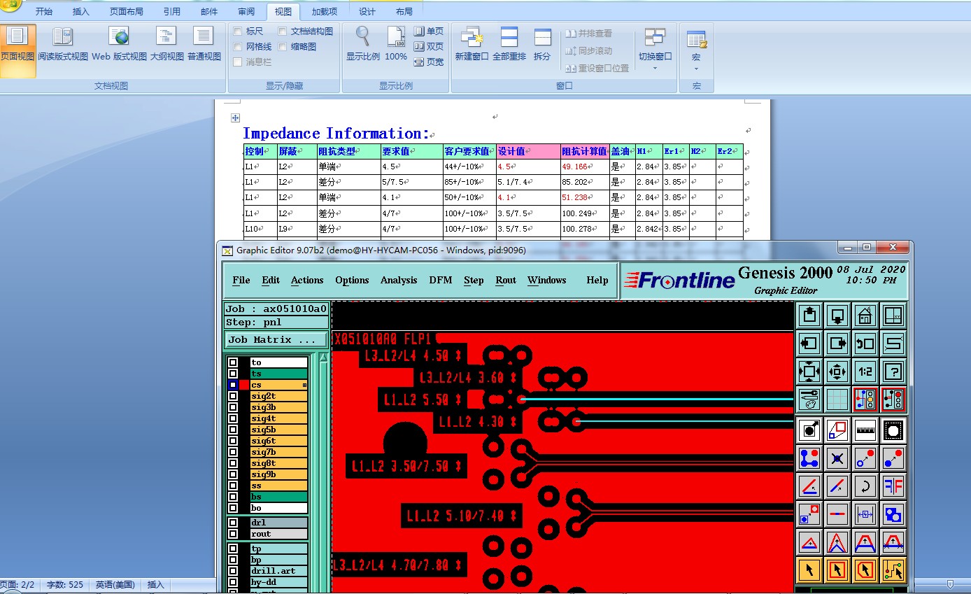Click the layer list scroll-up arrow
The height and width of the screenshot is (594, 971).
tap(323, 358)
